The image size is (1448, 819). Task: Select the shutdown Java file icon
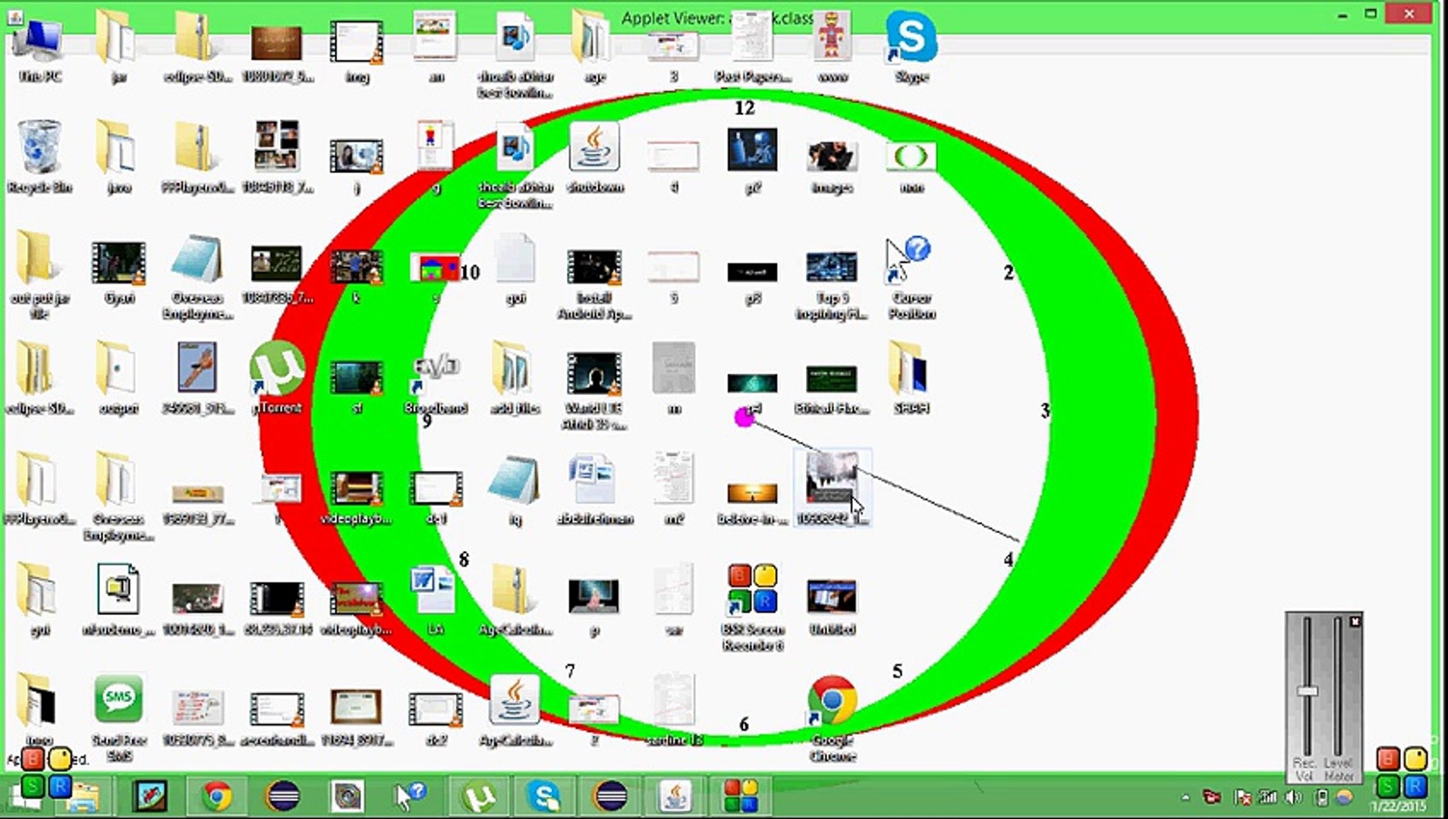[595, 158]
